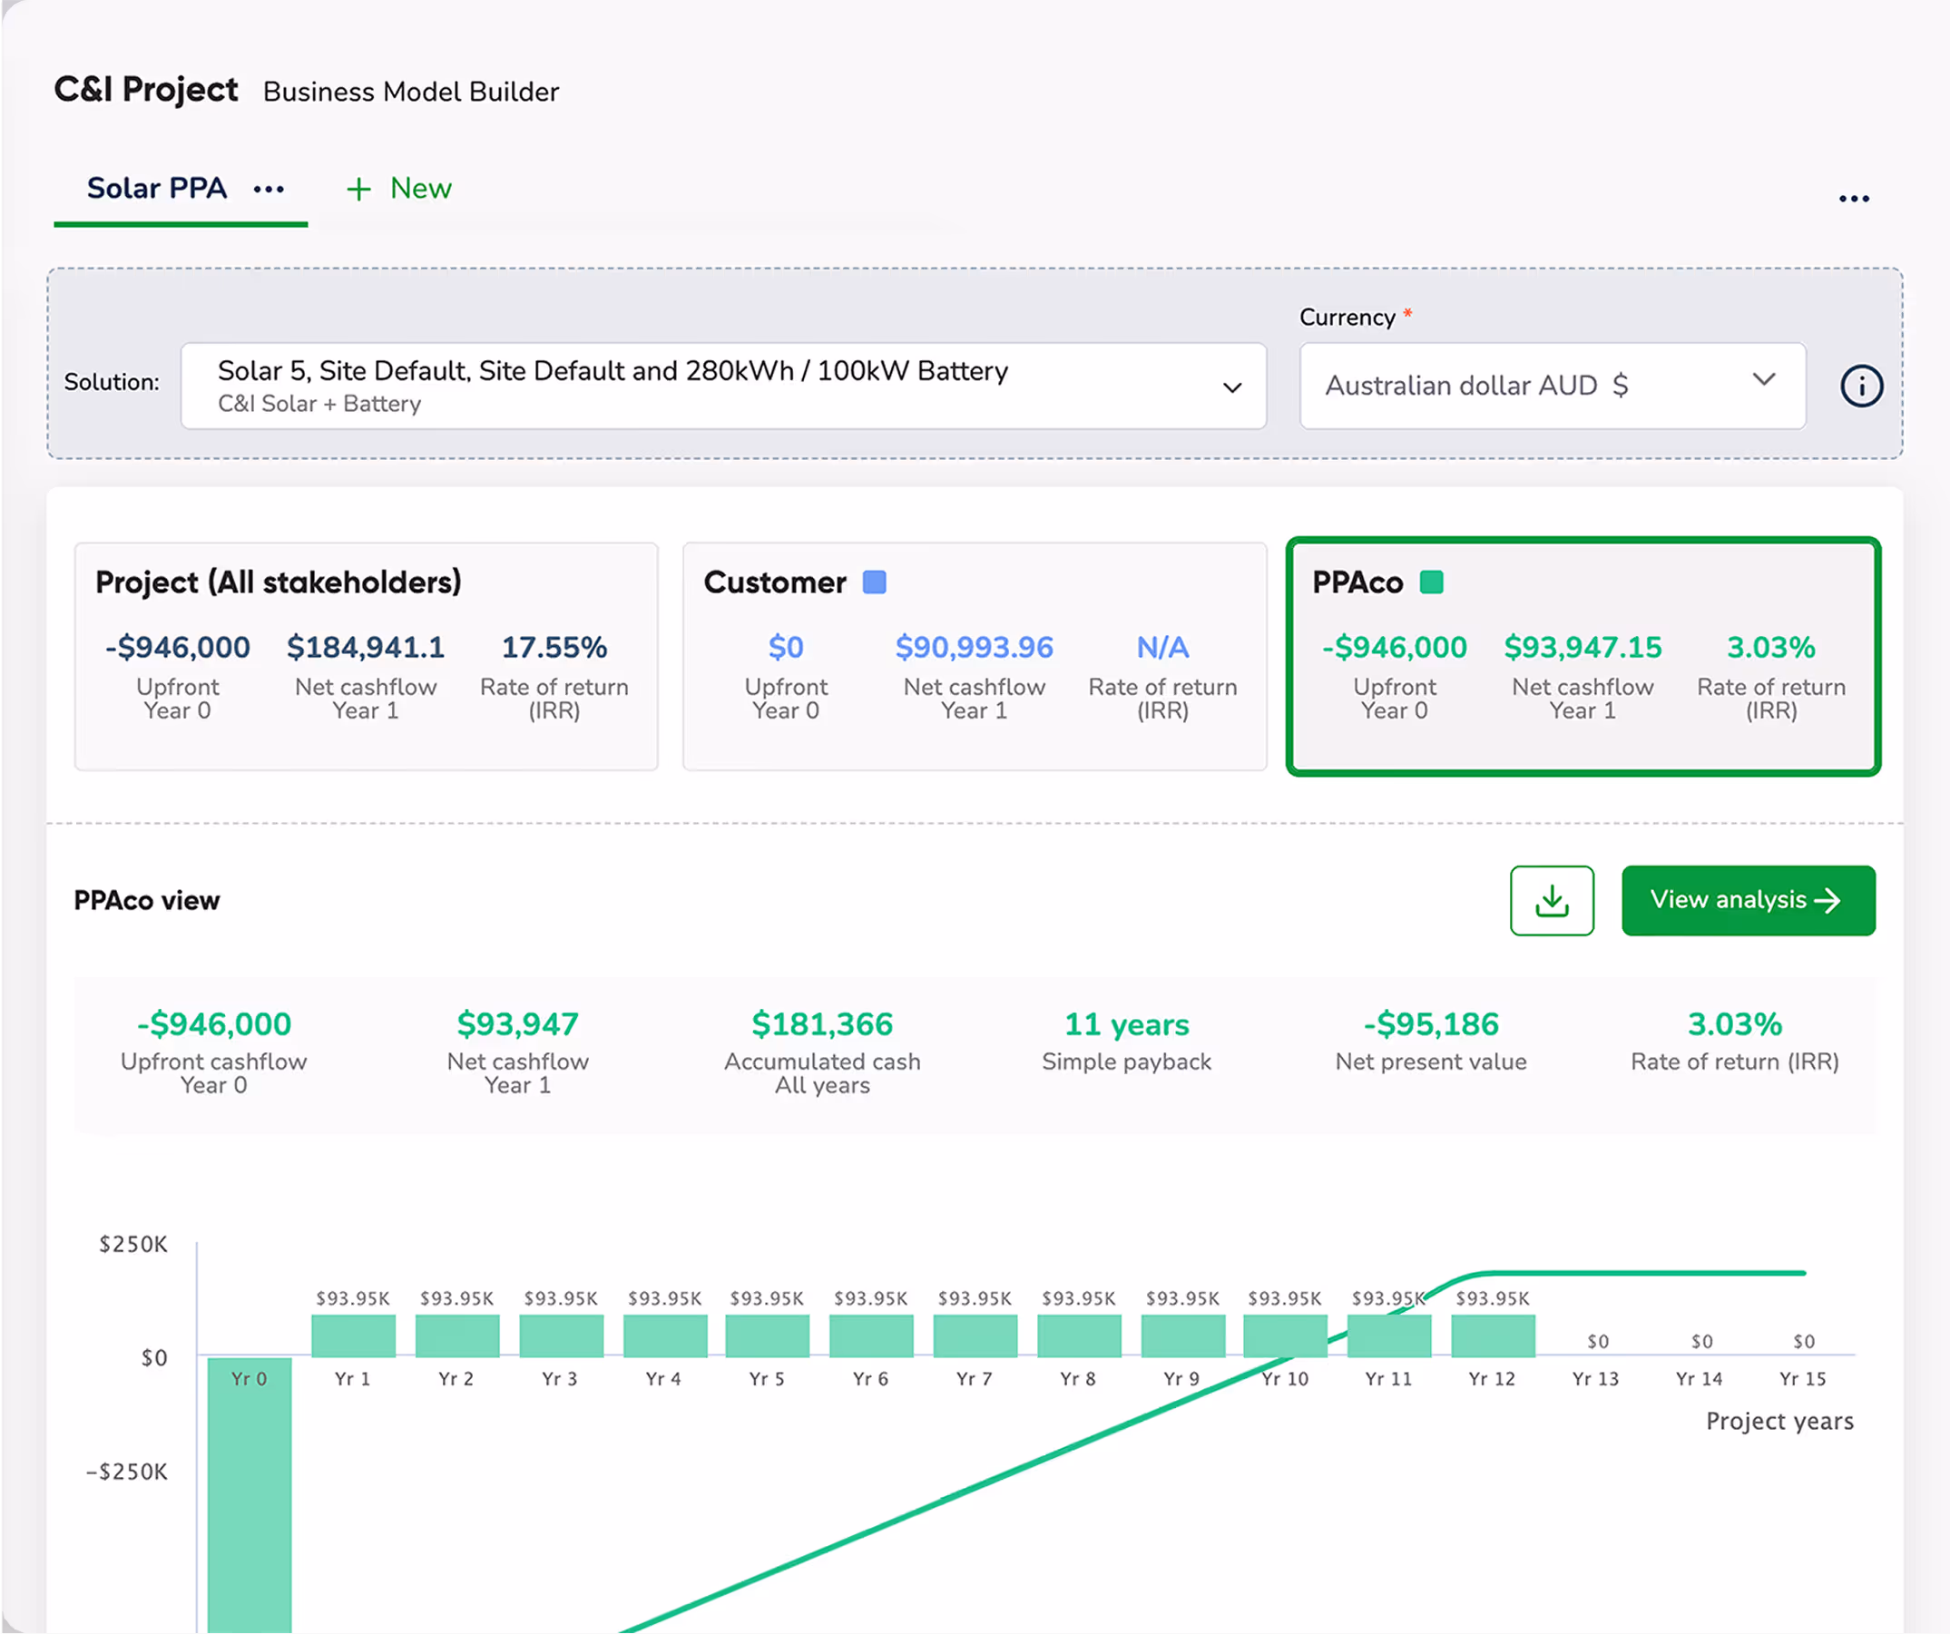The height and width of the screenshot is (1634, 1950).
Task: Click the Yr 15 axis label
Action: pyautogui.click(x=1802, y=1379)
